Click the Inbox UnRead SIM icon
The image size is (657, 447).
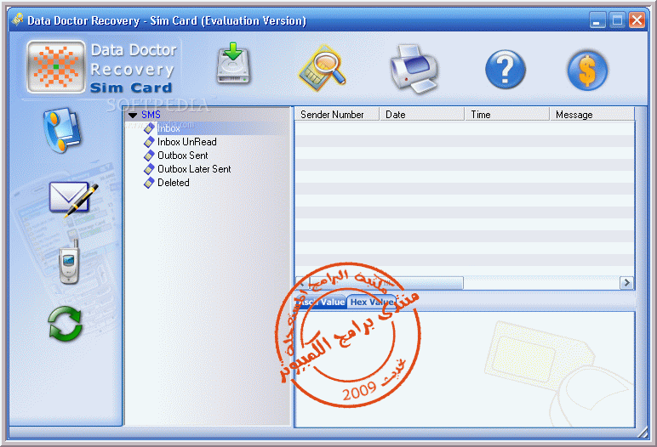(x=149, y=142)
